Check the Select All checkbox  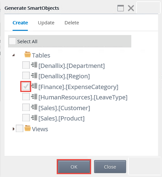point(12,41)
